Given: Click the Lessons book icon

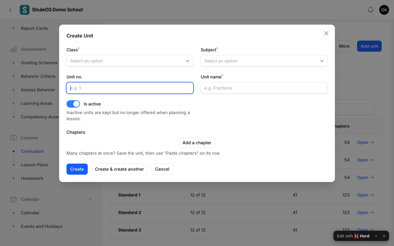Looking at the screenshot, I should tap(14, 138).
